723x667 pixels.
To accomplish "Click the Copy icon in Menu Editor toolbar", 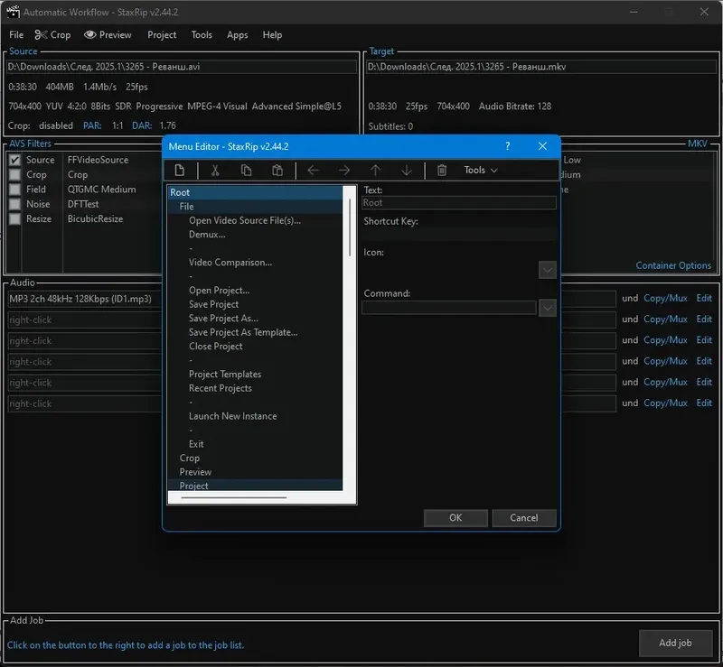I will pyautogui.click(x=246, y=171).
